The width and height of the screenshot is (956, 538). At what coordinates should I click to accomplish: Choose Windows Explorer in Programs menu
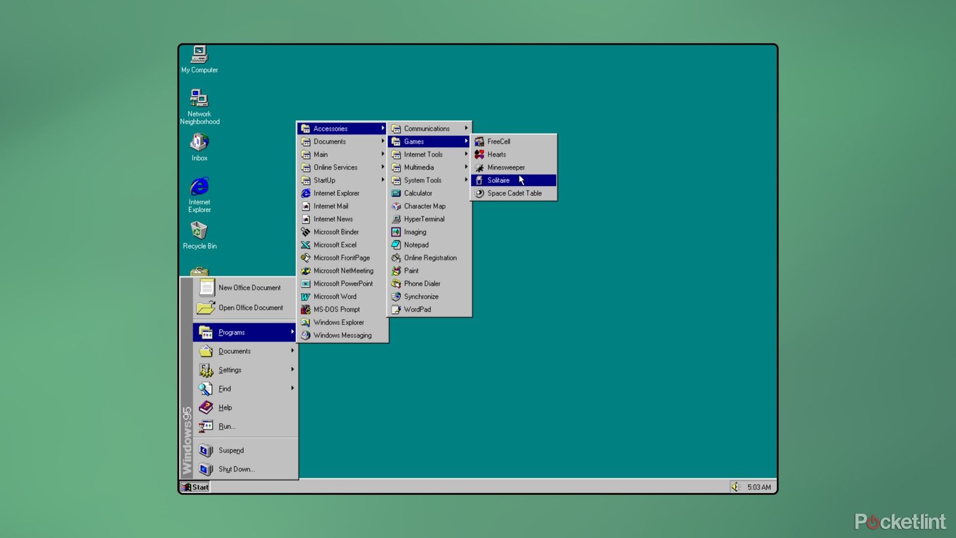[x=342, y=322]
